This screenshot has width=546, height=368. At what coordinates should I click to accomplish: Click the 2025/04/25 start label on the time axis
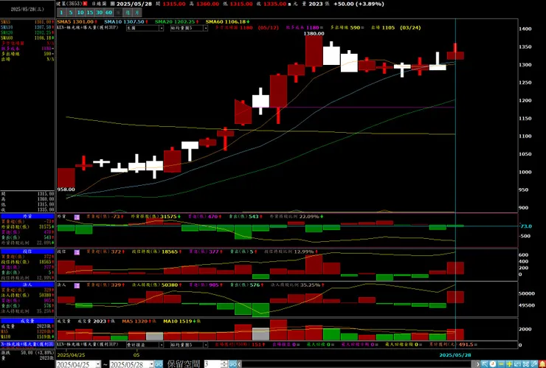71,355
